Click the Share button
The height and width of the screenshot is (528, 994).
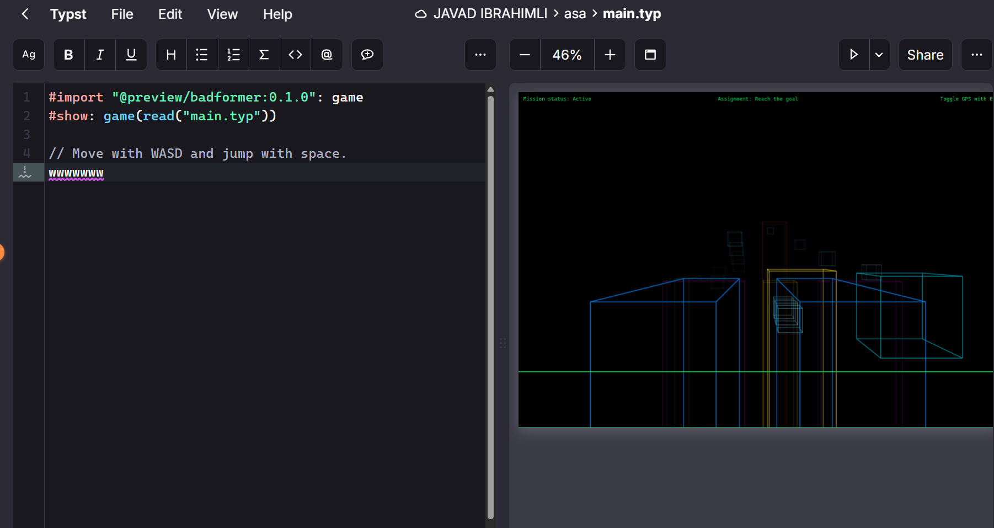pyautogui.click(x=925, y=55)
